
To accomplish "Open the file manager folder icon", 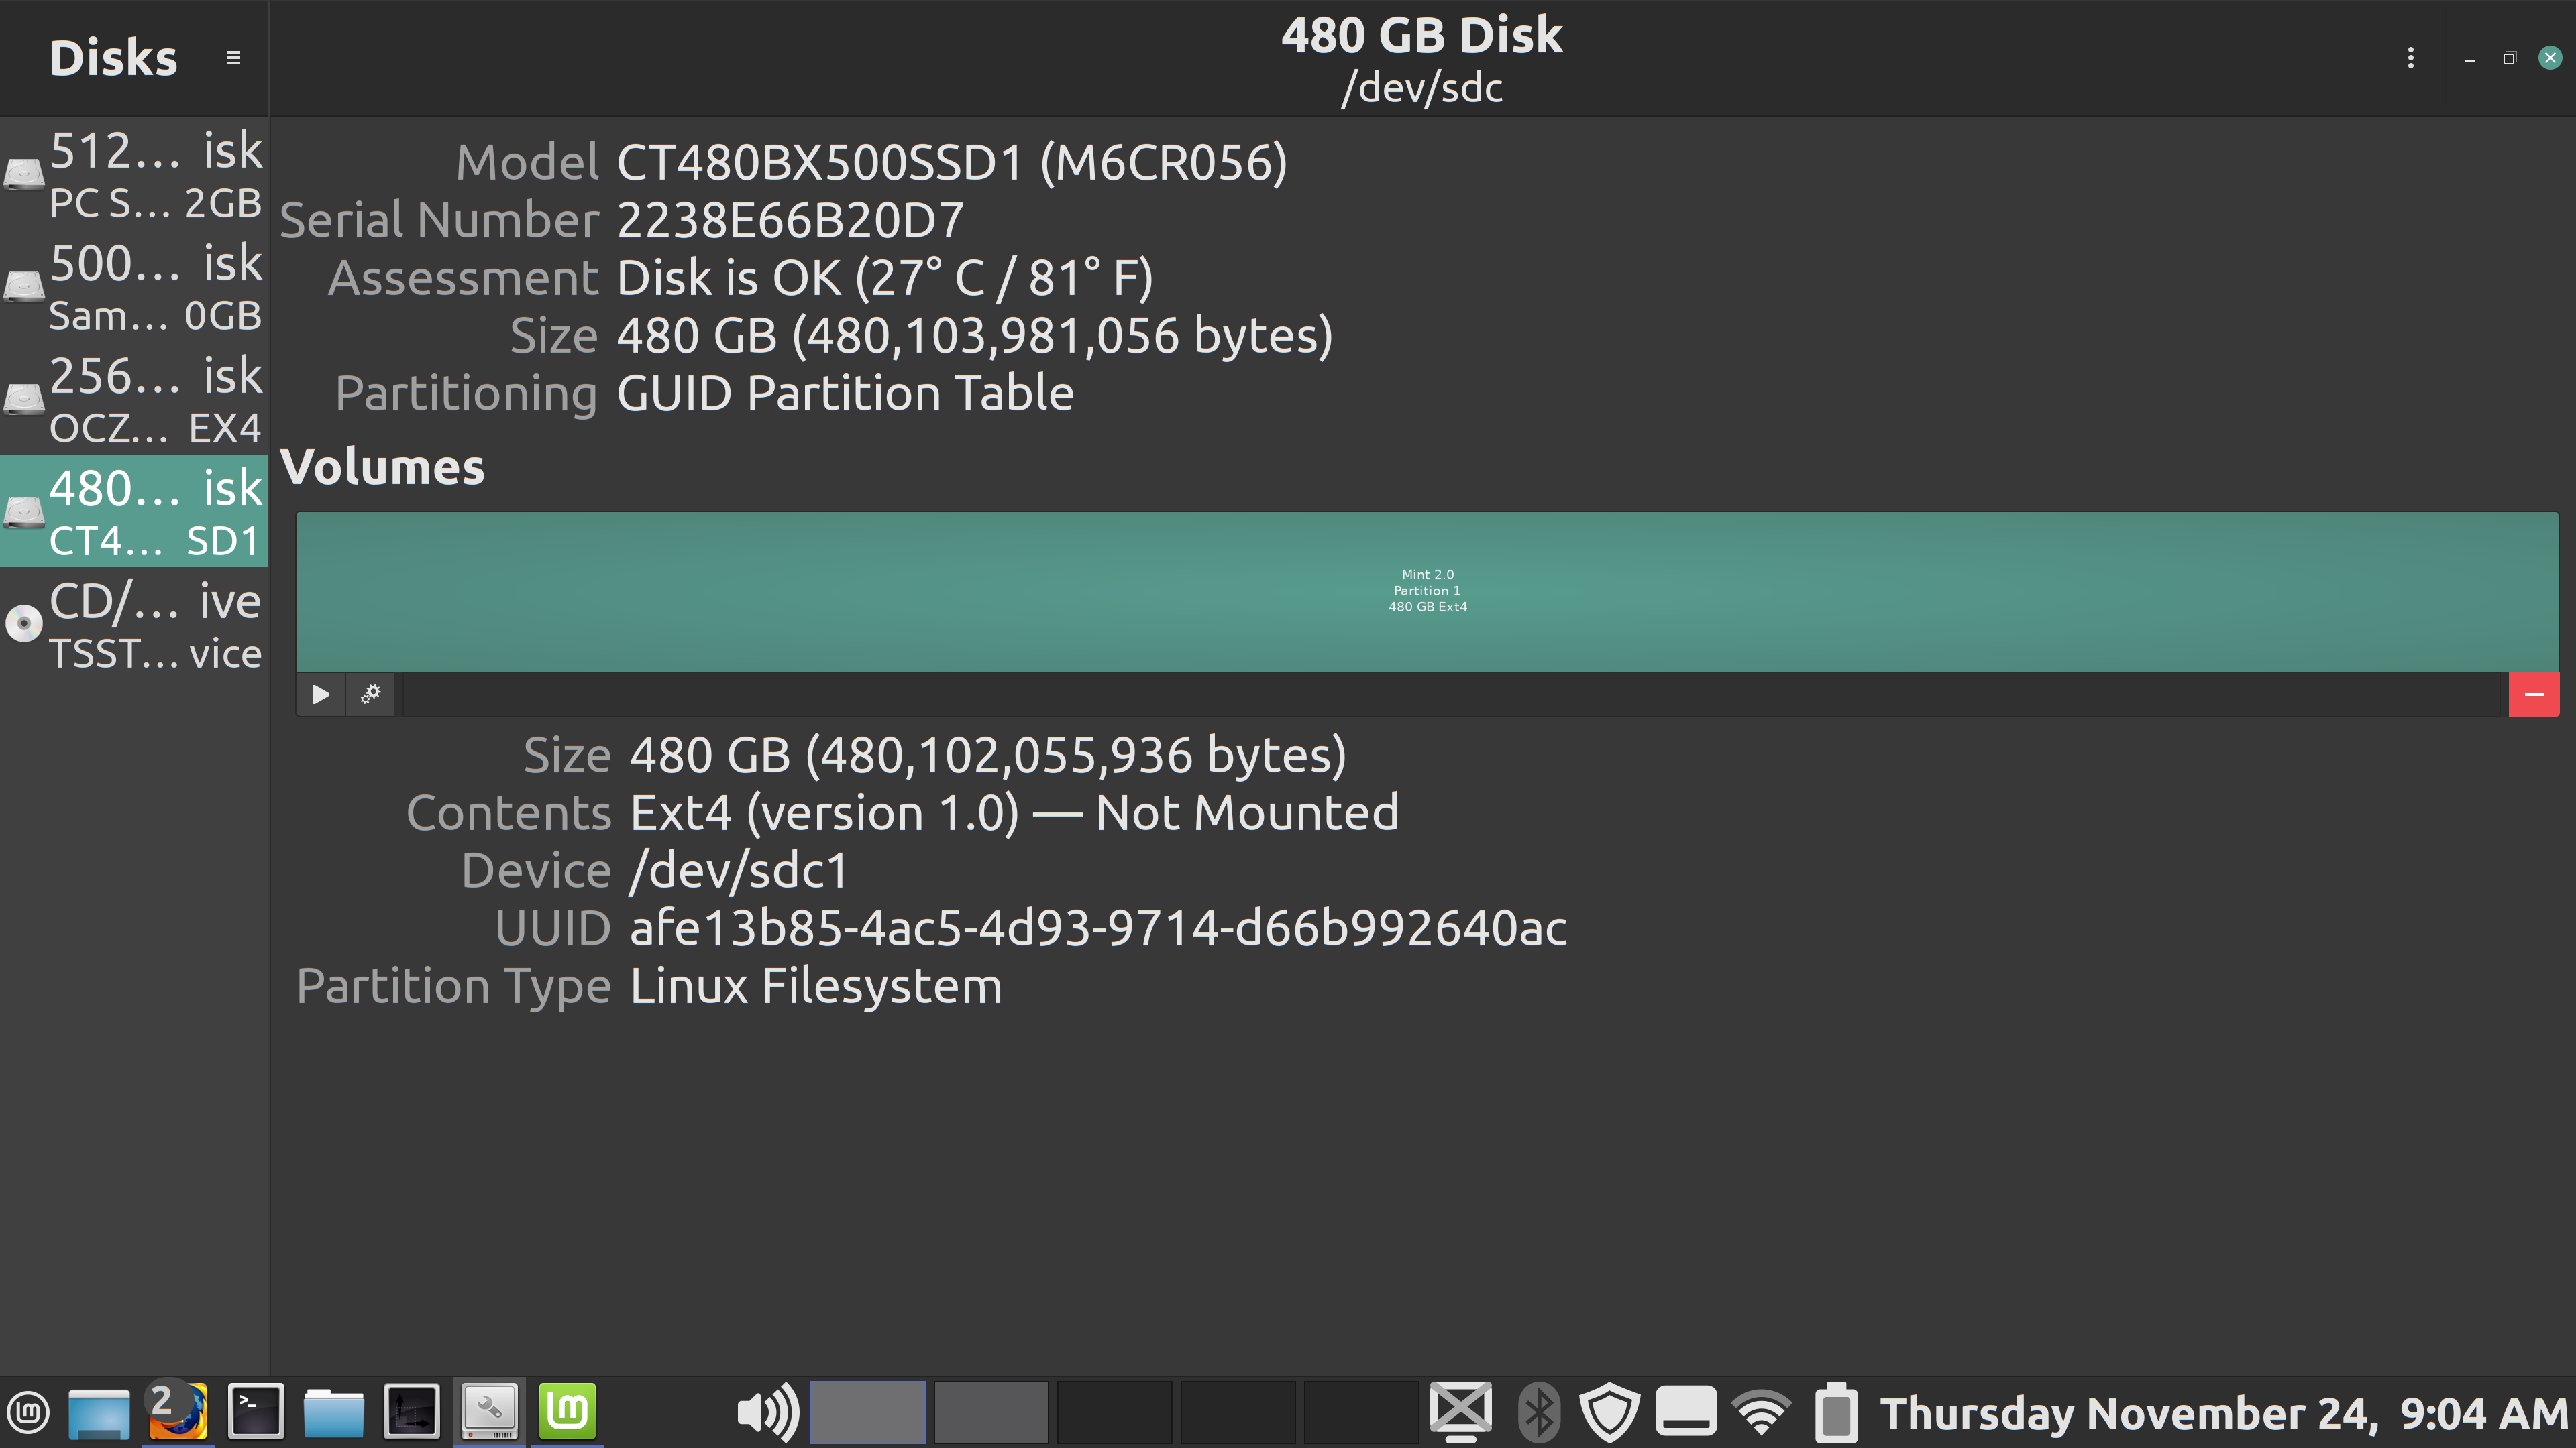I will point(333,1412).
